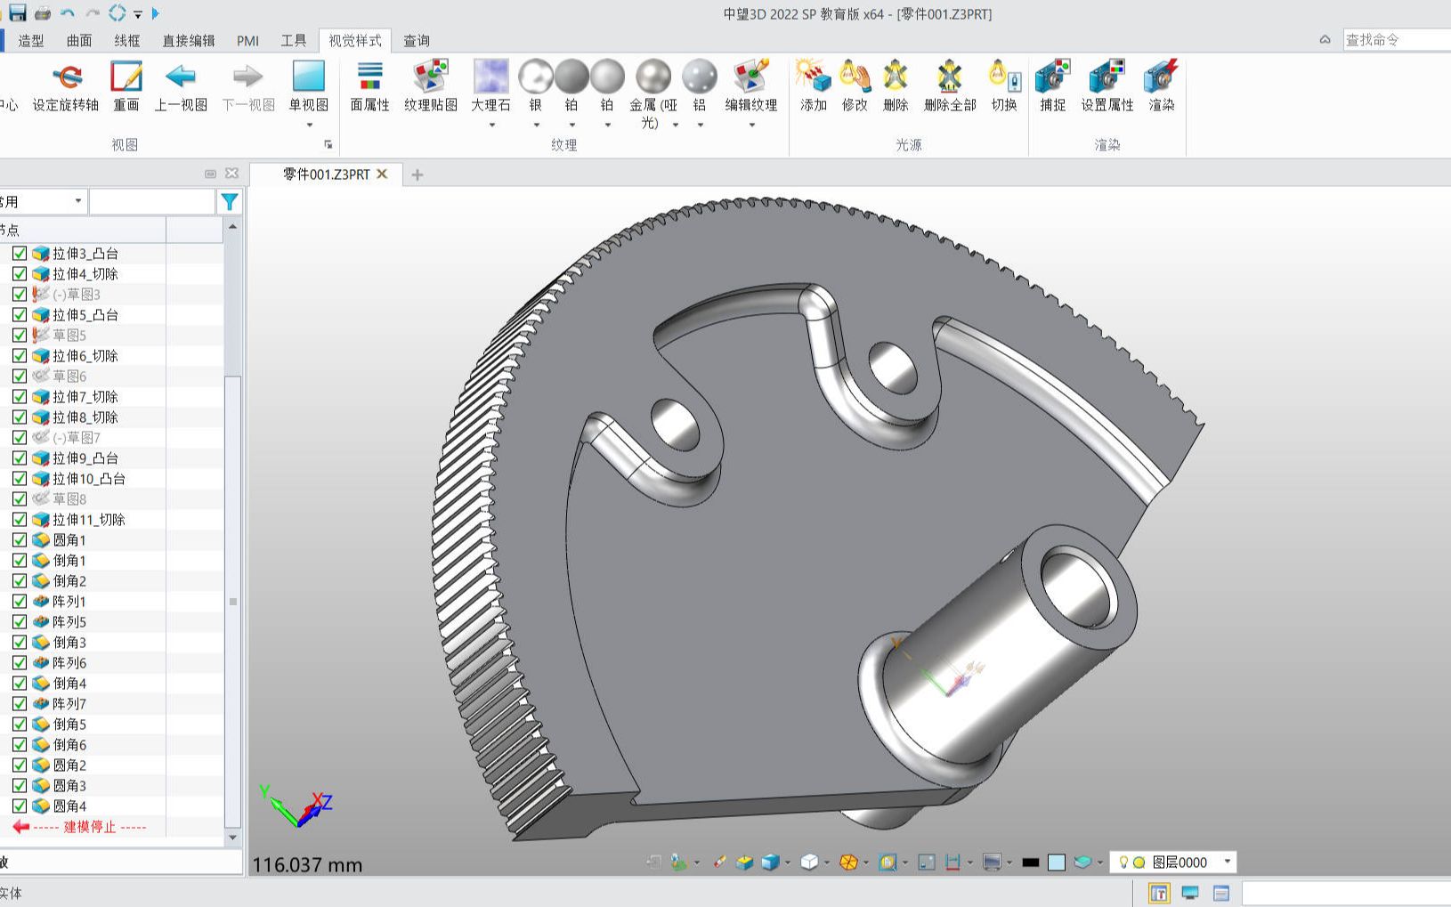Open the 编辑纹理 dropdown arrow

click(751, 125)
